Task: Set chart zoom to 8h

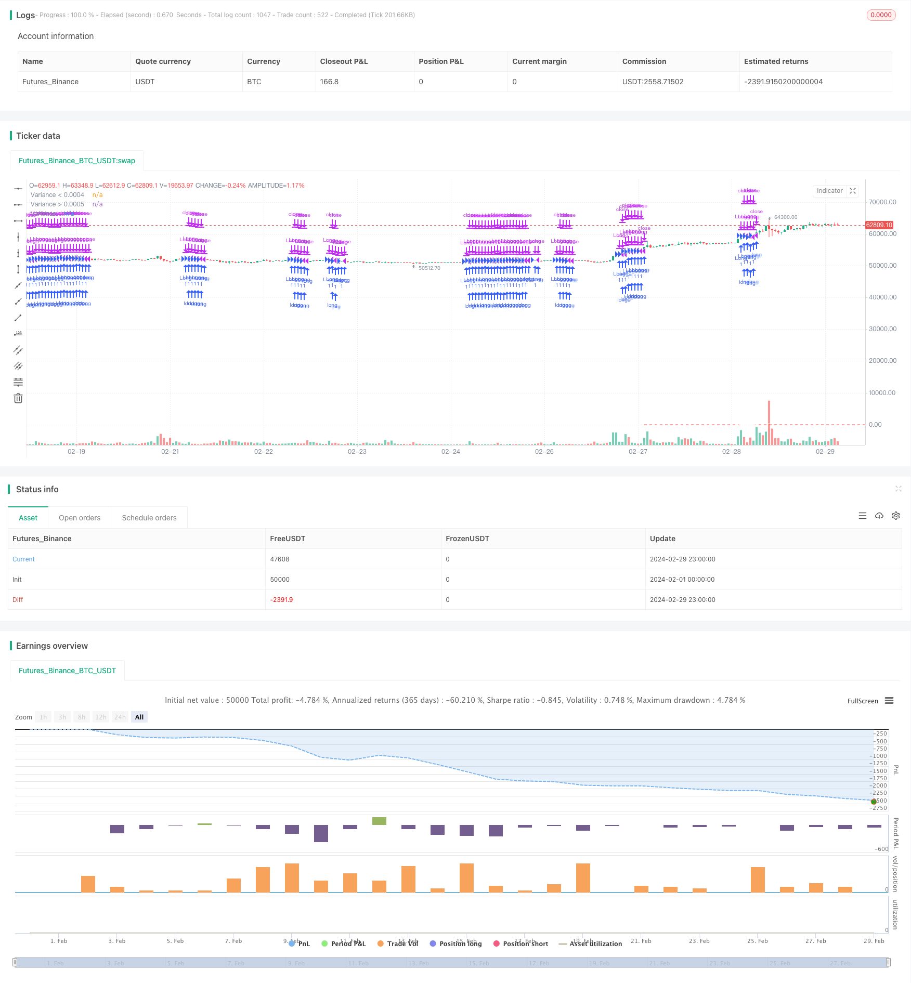Action: [82, 717]
